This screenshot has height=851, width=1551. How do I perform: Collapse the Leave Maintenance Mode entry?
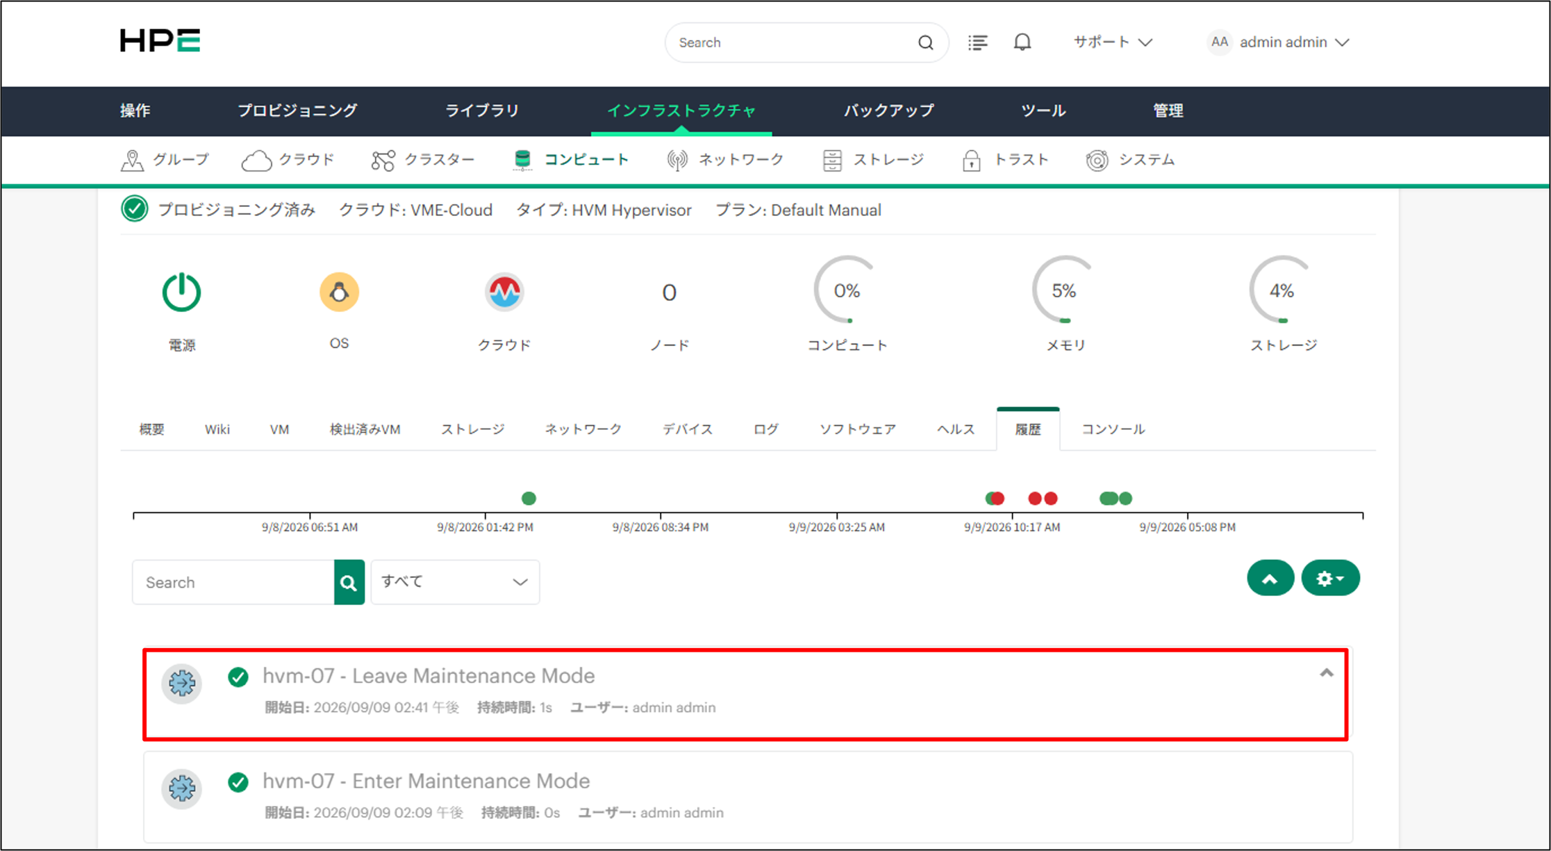coord(1326,672)
